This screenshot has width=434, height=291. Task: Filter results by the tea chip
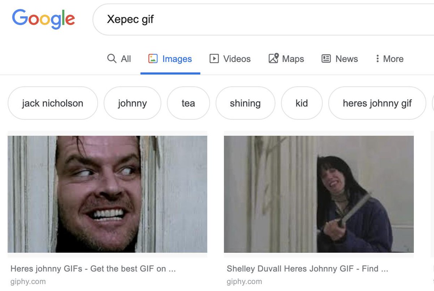pos(188,103)
